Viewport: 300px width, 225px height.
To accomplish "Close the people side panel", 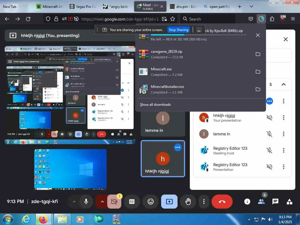I will pos(286,39).
